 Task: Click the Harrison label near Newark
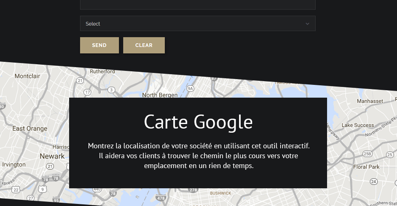point(61,147)
